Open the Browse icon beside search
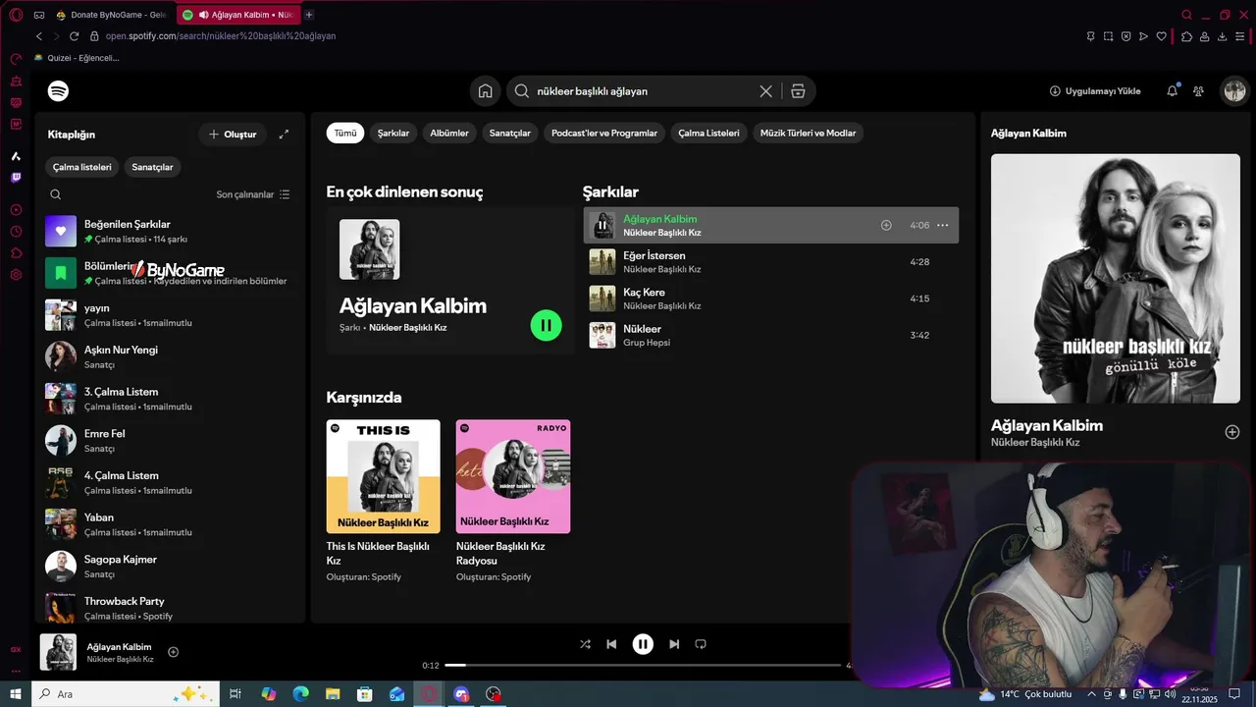The image size is (1256, 707). [798, 91]
